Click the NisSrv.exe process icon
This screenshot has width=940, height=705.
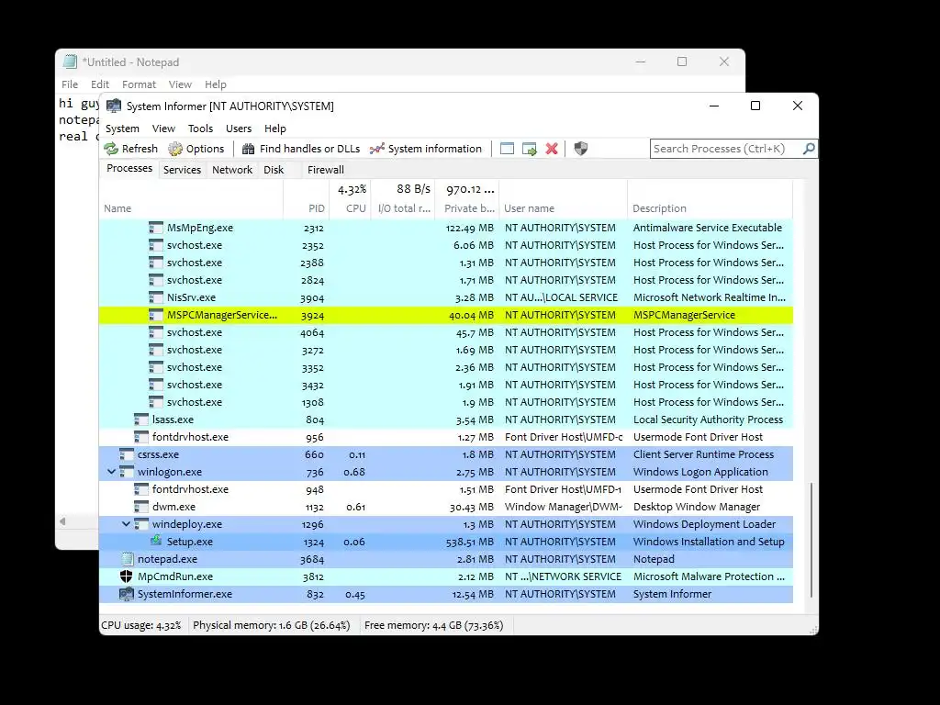tap(156, 297)
